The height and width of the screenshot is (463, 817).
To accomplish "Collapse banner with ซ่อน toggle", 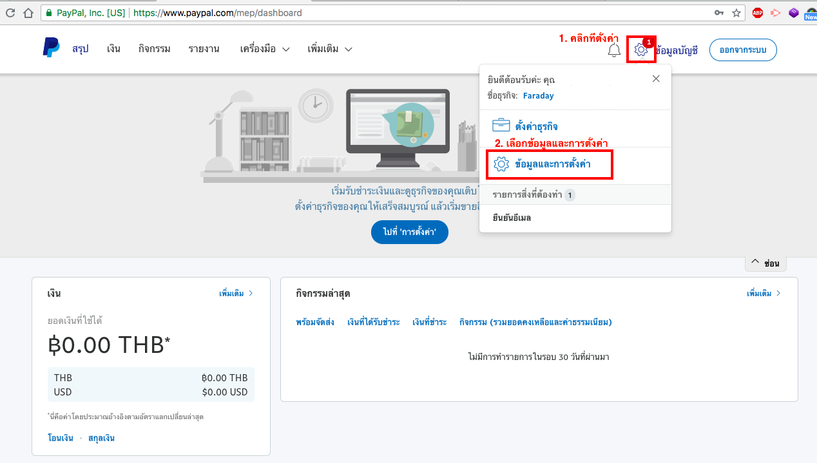I will click(765, 263).
